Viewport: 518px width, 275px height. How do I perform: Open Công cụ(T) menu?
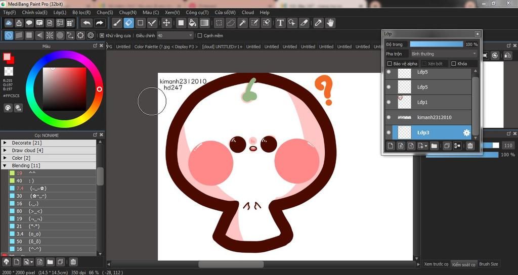pos(197,12)
